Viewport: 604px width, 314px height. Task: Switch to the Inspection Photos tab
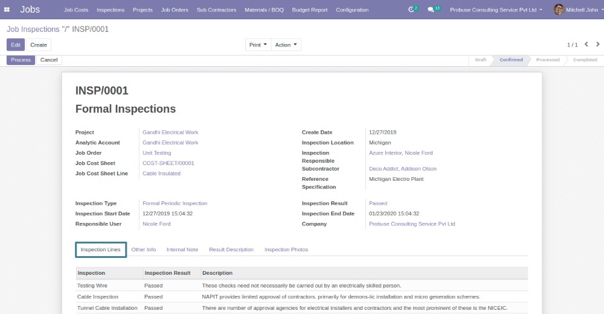point(286,250)
